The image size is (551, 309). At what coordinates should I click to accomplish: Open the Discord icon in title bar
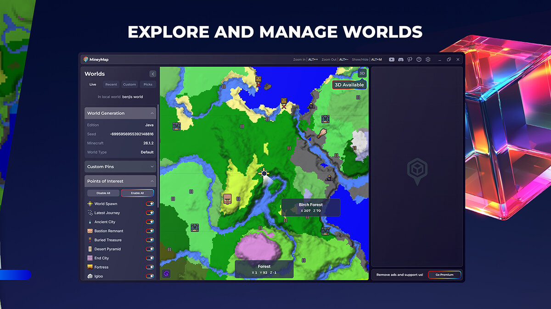401,60
